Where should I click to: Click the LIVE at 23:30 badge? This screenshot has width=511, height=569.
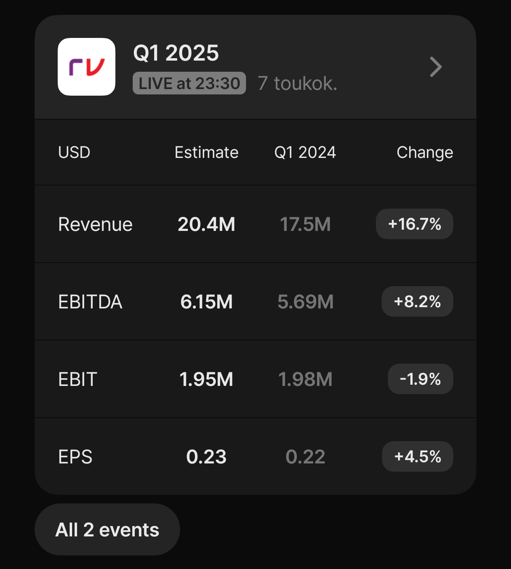coord(189,83)
